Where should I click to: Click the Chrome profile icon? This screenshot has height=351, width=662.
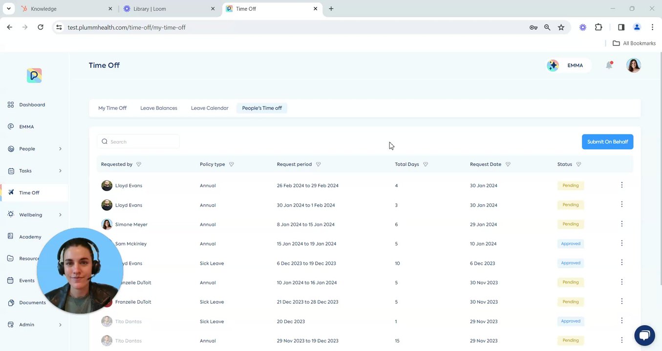tap(637, 27)
